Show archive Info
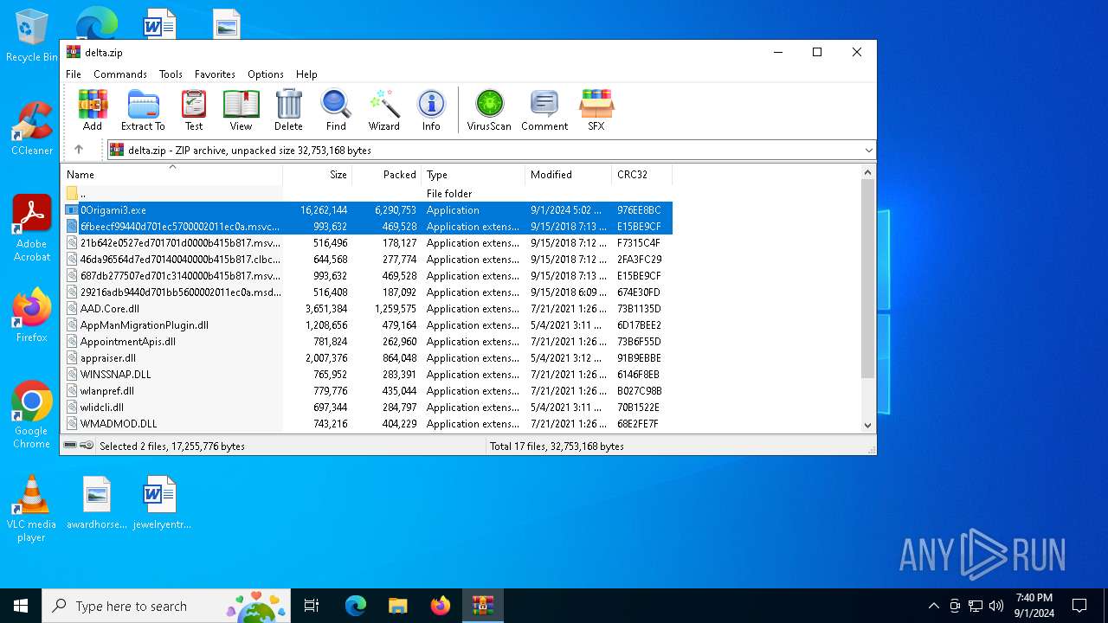Image resolution: width=1108 pixels, height=623 pixels. click(431, 110)
